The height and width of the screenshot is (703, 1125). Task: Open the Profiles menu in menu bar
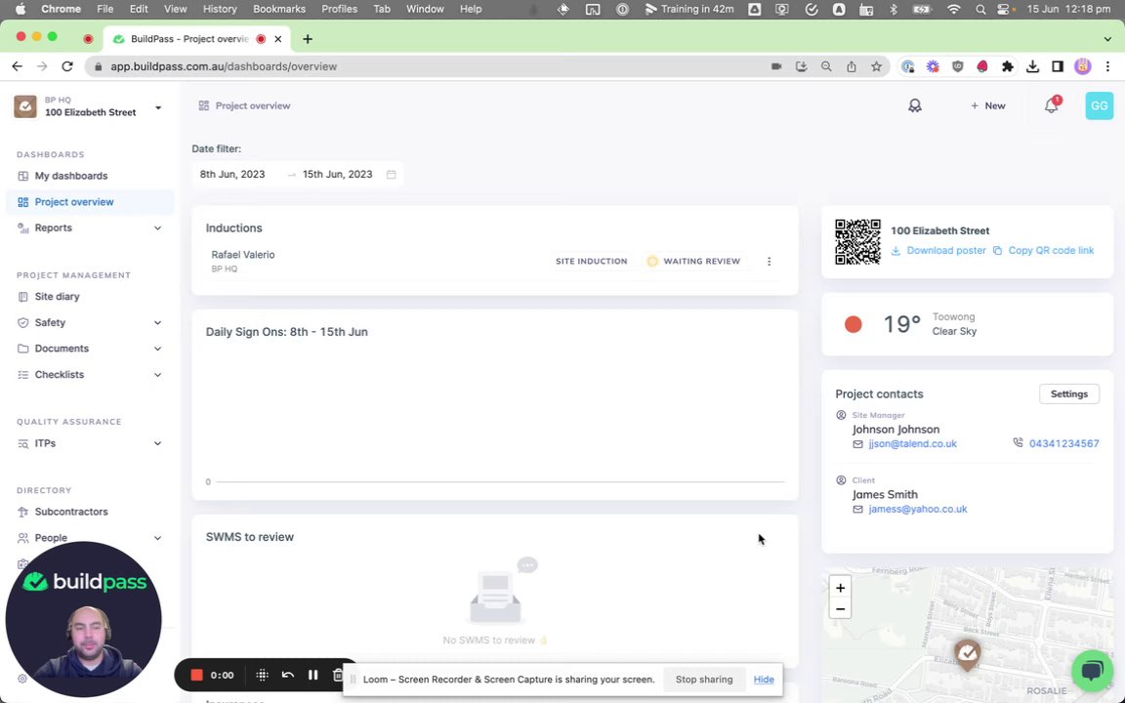pos(340,10)
